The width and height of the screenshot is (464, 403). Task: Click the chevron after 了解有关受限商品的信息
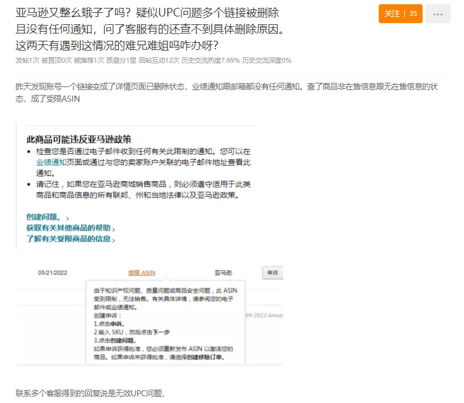(114, 240)
